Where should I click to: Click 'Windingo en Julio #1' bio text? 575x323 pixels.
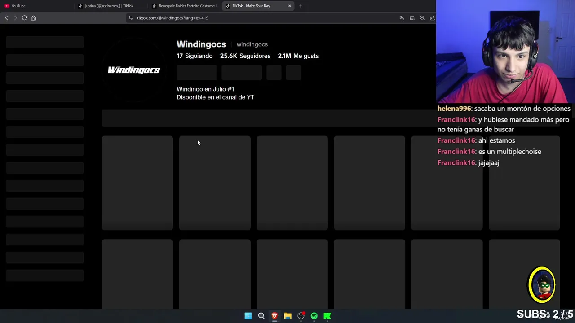[x=205, y=89]
